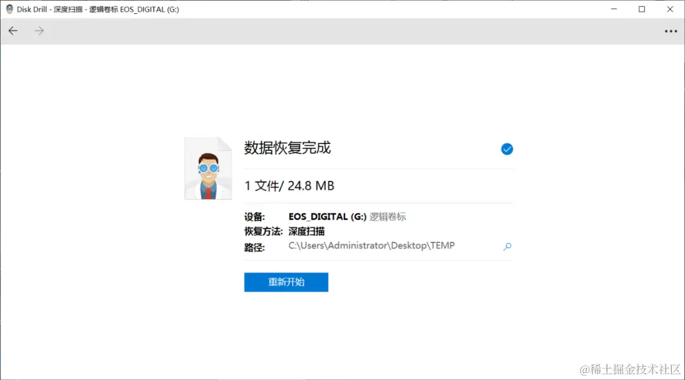Image resolution: width=685 pixels, height=380 pixels.
Task: Minimize the Disk Drill window
Action: point(614,9)
